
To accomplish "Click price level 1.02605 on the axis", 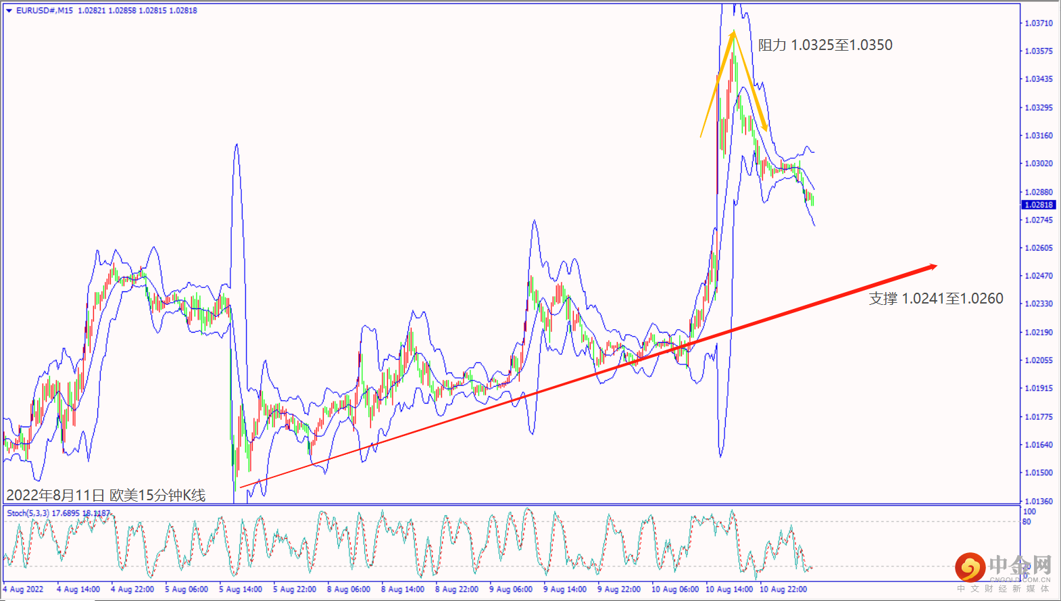I will (x=1039, y=248).
